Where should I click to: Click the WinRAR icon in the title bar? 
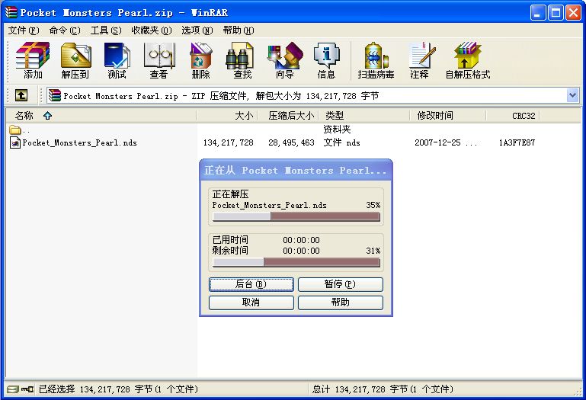pyautogui.click(x=11, y=12)
